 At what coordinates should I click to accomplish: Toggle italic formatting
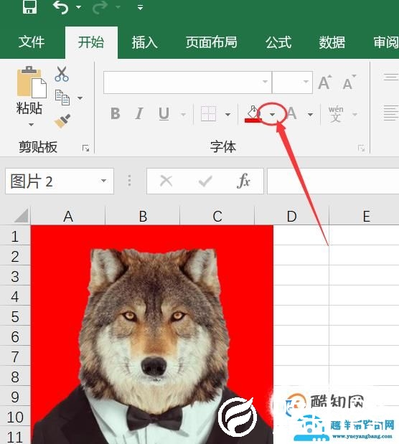click(139, 114)
